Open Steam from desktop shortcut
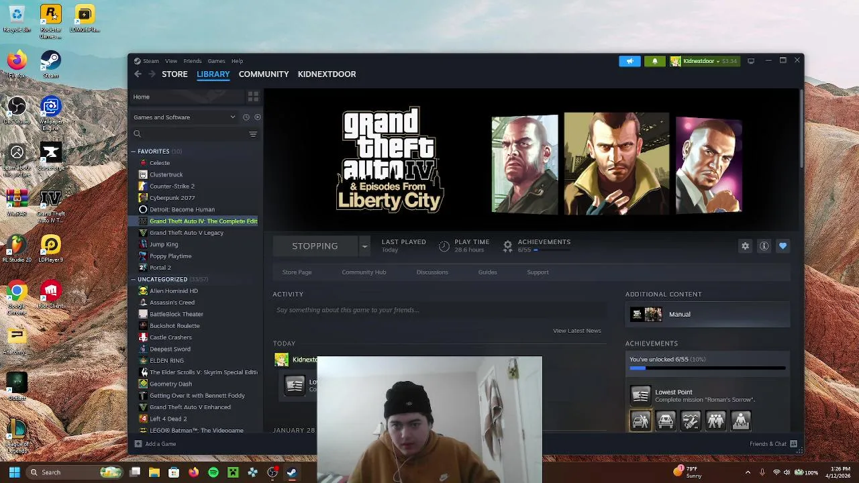This screenshot has width=859, height=483. (50, 66)
